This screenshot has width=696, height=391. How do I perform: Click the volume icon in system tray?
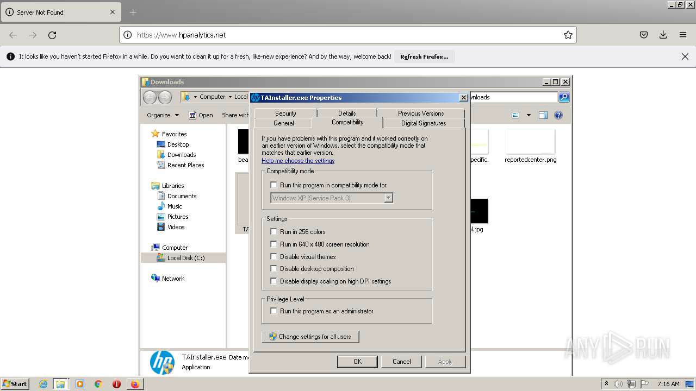pos(618,384)
